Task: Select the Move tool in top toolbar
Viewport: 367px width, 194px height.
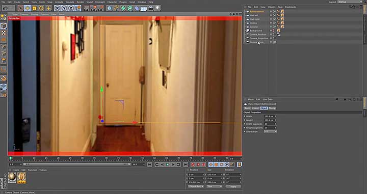Action: coord(28,9)
